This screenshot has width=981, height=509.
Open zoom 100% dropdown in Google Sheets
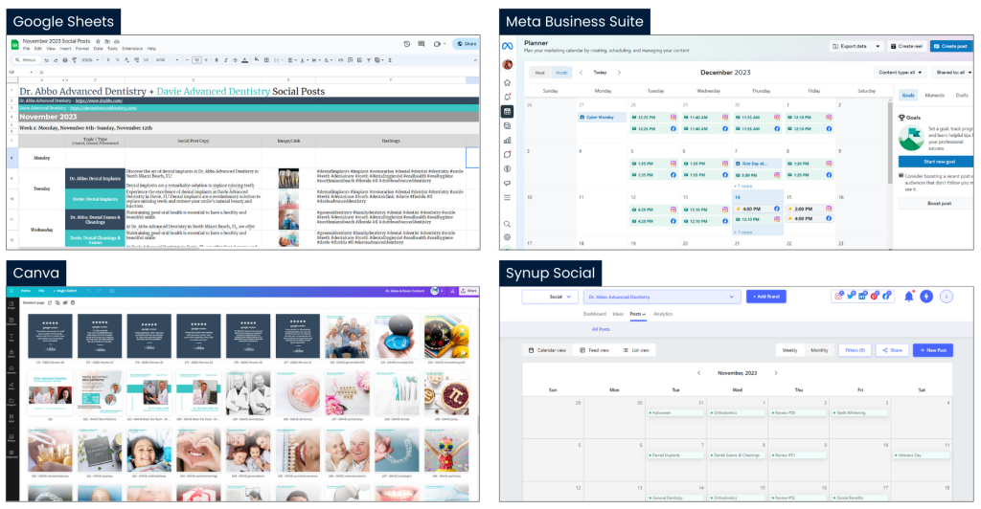point(90,60)
